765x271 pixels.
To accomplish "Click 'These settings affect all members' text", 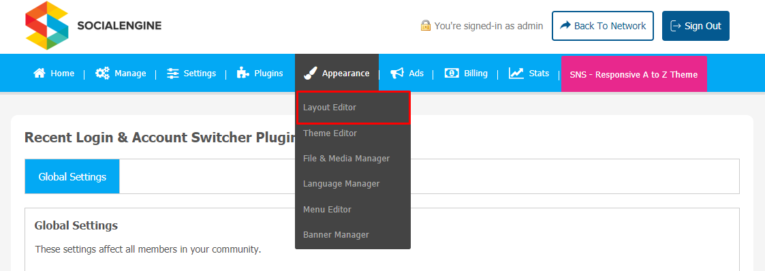I will pyautogui.click(x=149, y=250).
